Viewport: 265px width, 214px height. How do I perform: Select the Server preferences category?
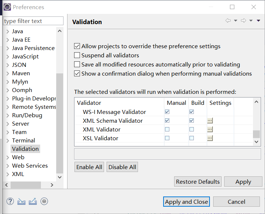tap(20, 124)
